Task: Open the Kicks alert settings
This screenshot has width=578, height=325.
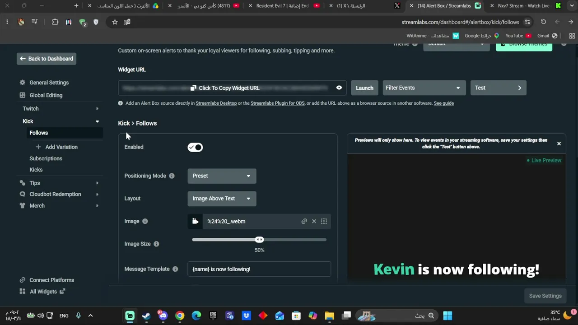Action: click(36, 170)
